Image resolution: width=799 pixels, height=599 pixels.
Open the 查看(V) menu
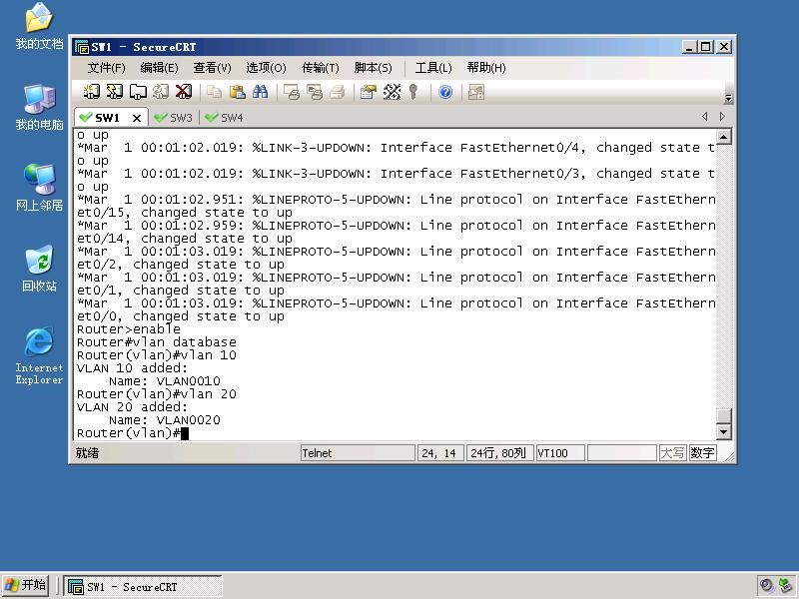(x=212, y=68)
